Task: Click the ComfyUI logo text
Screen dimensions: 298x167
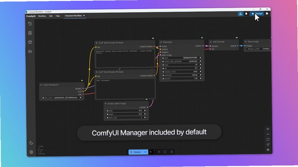Action: [x=31, y=16]
